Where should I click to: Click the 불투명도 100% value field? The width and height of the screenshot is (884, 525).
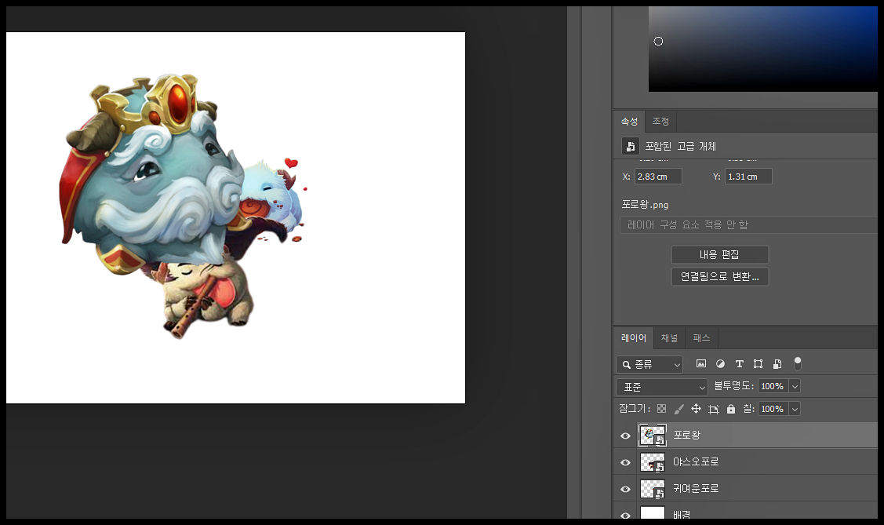773,386
